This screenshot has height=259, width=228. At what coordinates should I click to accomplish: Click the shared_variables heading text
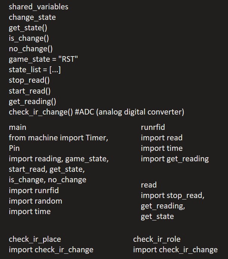coord(38,7)
